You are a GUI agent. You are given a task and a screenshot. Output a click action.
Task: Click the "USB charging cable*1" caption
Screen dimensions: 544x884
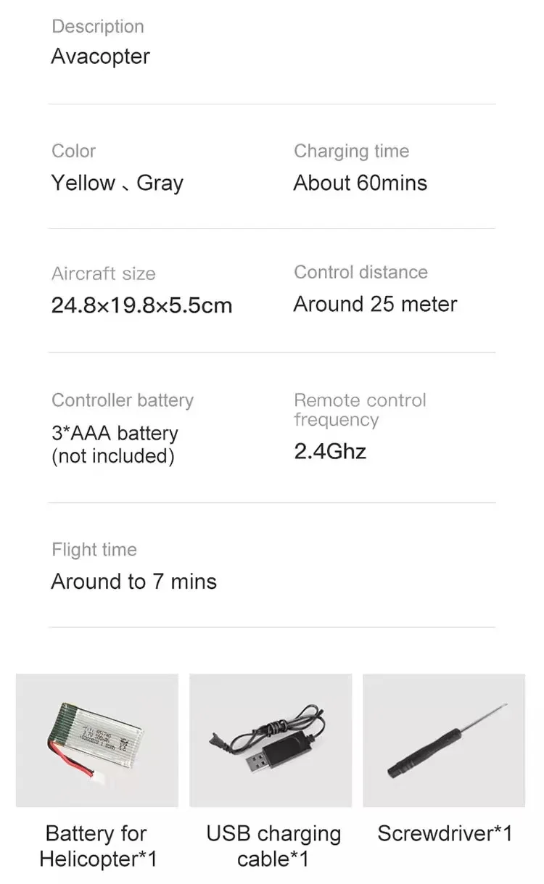(x=273, y=846)
